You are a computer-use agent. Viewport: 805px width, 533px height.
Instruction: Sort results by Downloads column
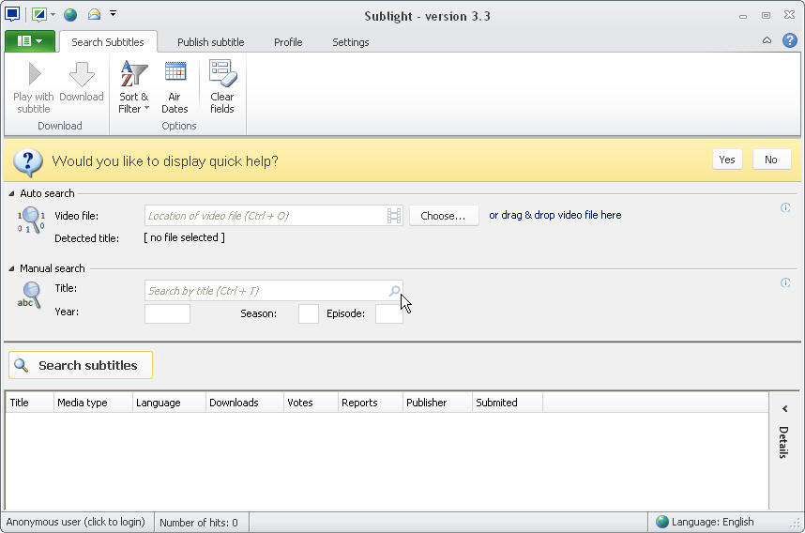tap(244, 403)
